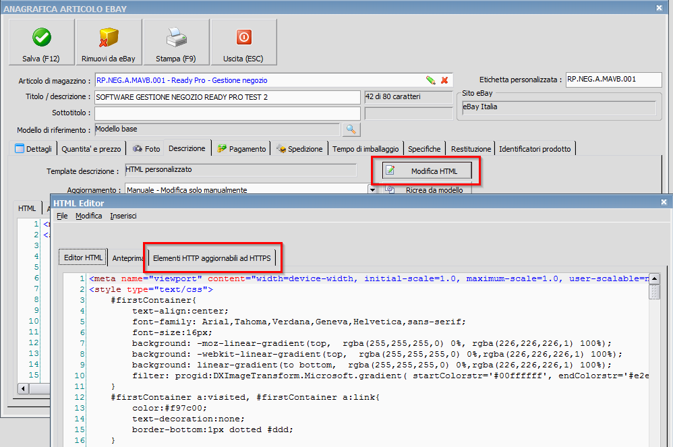The image size is (673, 447).
Task: Select the Descrizione tab
Action: (187, 148)
